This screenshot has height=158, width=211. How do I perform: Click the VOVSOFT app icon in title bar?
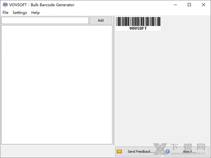coord(5,5)
